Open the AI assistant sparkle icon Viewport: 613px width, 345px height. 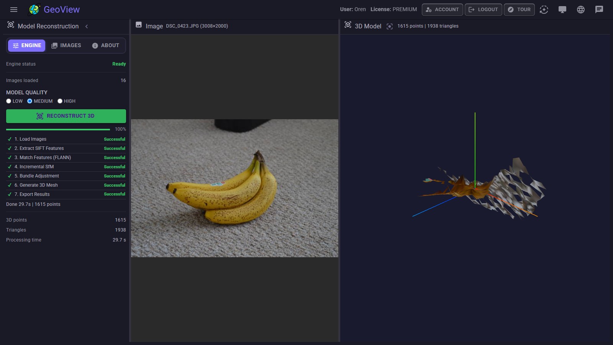tap(544, 10)
